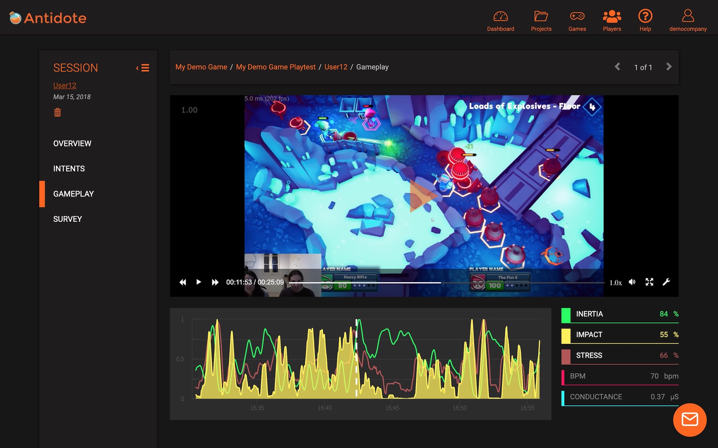Screen dimensions: 718x448
Task: Open the User12 link in sidebar
Action: click(x=65, y=85)
